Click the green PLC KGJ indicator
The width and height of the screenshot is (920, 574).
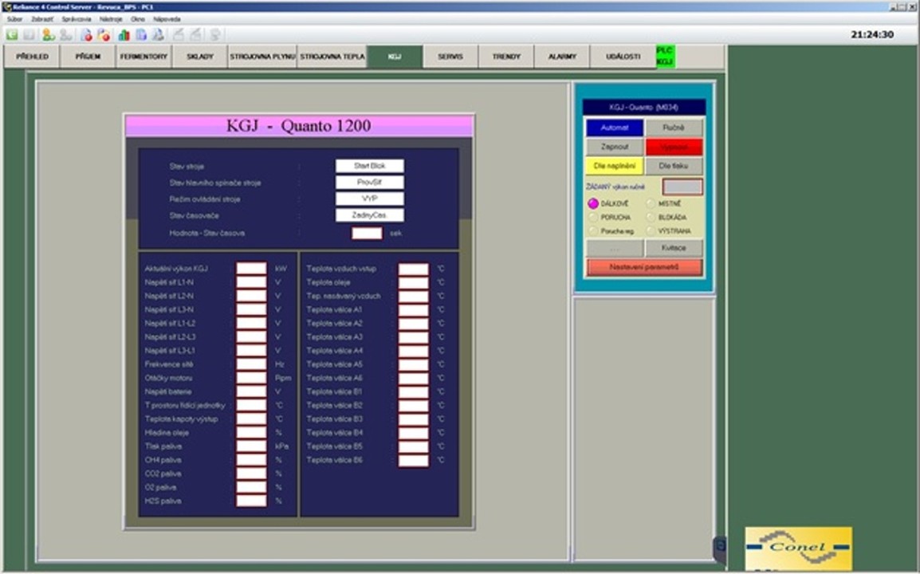click(665, 57)
